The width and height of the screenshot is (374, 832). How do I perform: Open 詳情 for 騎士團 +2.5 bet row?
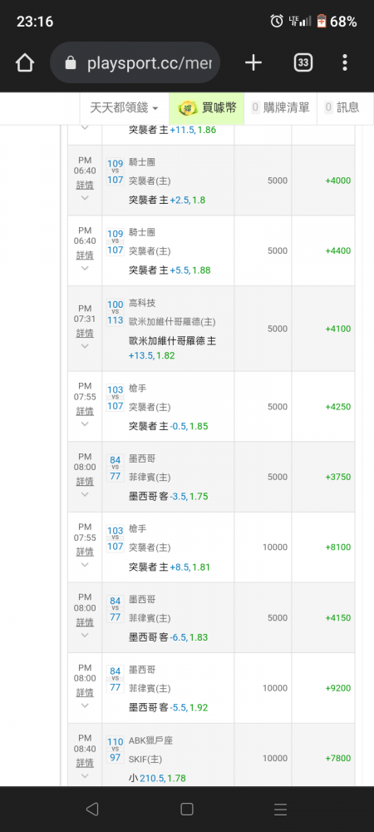(x=85, y=186)
